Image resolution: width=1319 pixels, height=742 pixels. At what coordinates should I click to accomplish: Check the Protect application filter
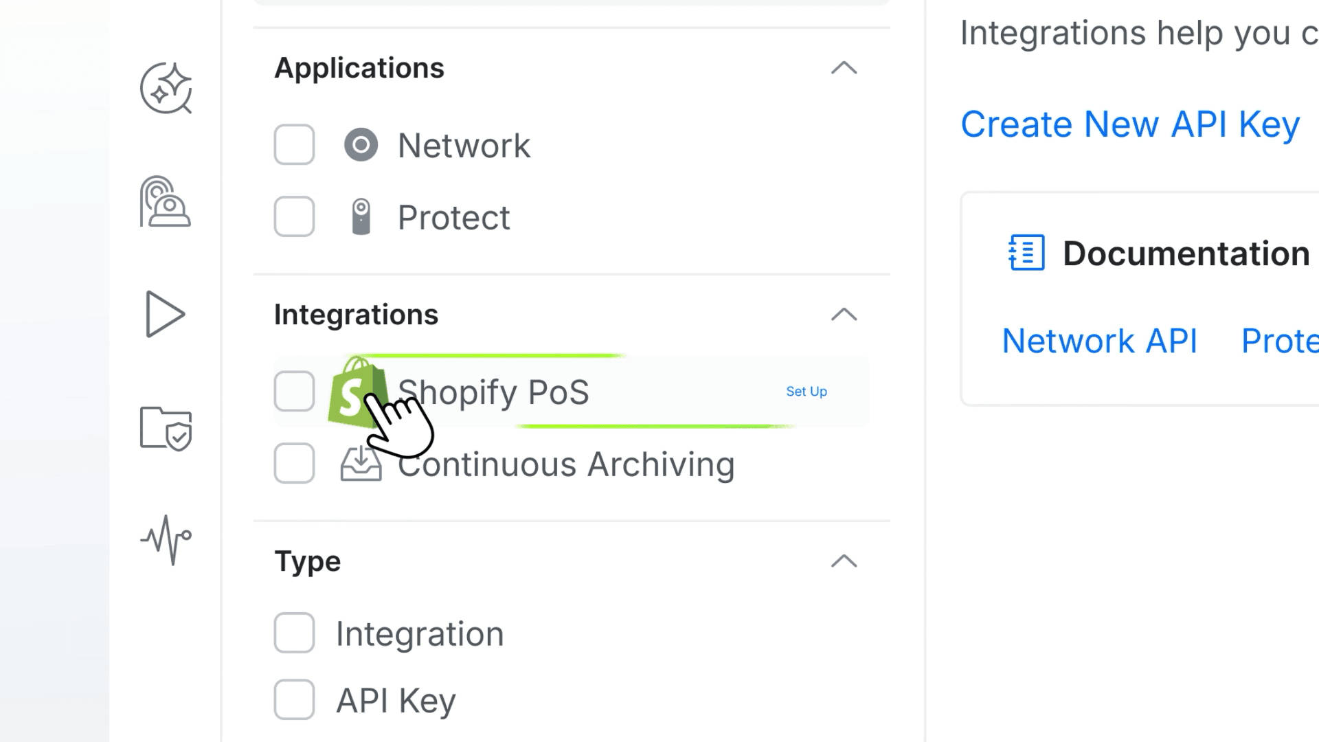[x=294, y=216]
